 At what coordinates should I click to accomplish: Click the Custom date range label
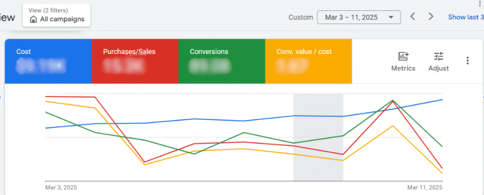coord(301,17)
